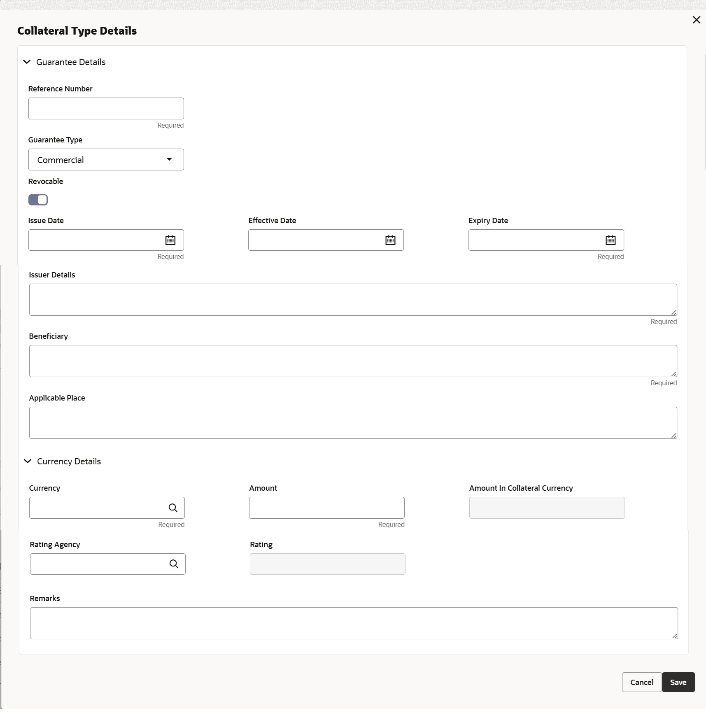
Task: Click the Rating Agency search icon
Action: pos(174,564)
